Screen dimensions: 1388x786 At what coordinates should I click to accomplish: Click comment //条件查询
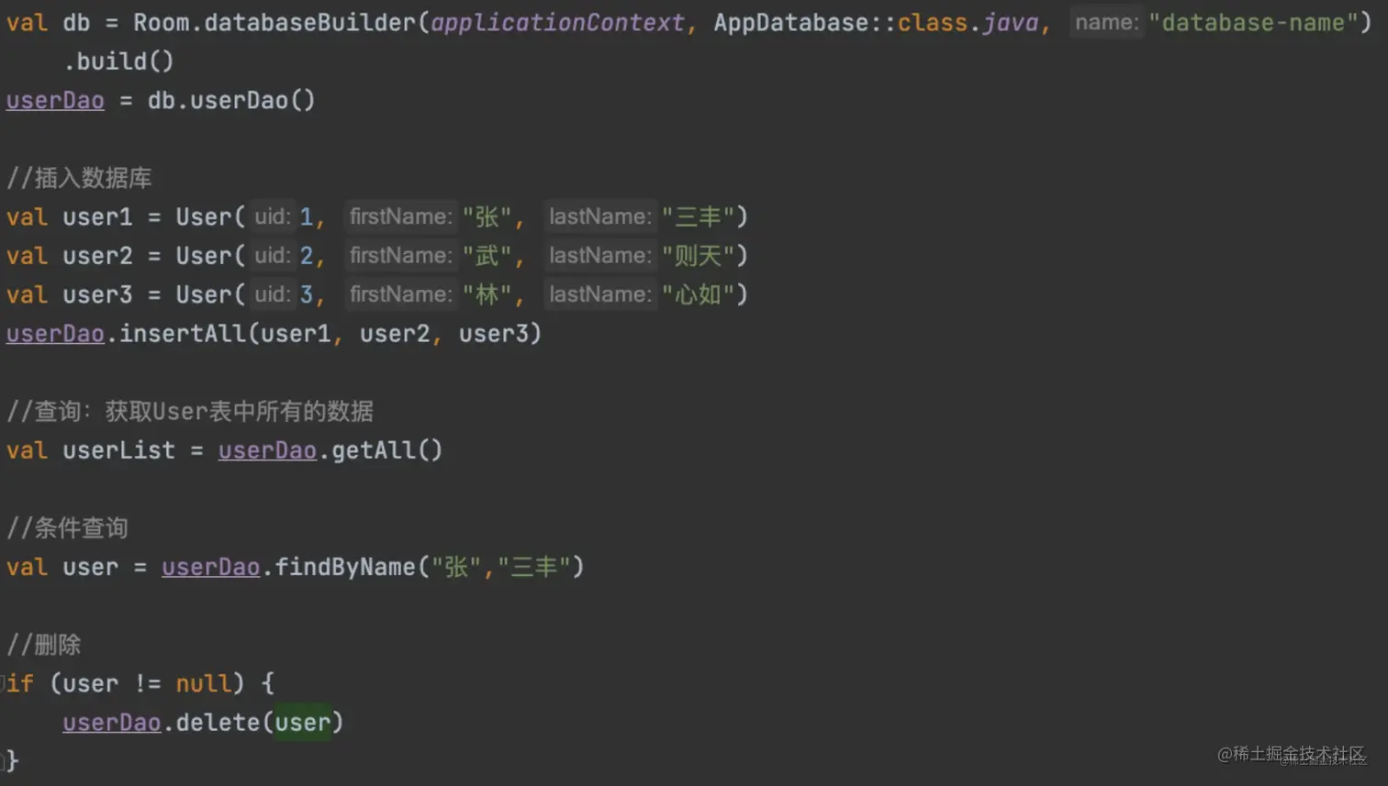click(x=67, y=527)
